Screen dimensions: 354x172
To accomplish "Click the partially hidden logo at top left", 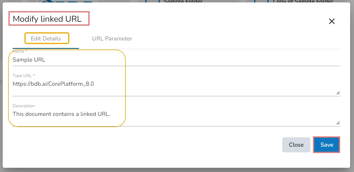I will tap(67, 2).
